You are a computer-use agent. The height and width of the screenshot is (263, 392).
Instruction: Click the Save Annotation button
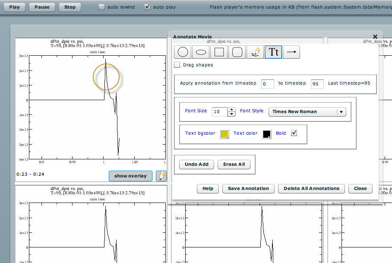tap(248, 188)
